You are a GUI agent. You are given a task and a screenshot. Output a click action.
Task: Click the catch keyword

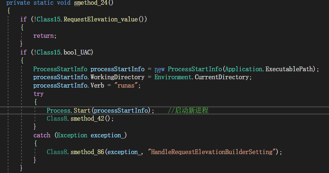[x=42, y=135]
